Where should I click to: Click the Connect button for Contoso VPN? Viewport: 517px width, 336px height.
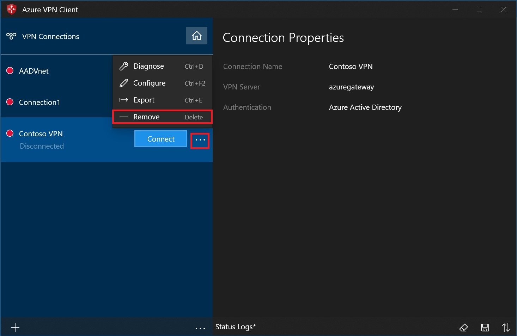click(x=160, y=139)
